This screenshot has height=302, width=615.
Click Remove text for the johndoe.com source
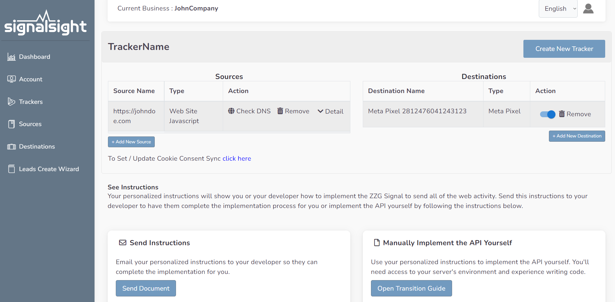pos(297,111)
